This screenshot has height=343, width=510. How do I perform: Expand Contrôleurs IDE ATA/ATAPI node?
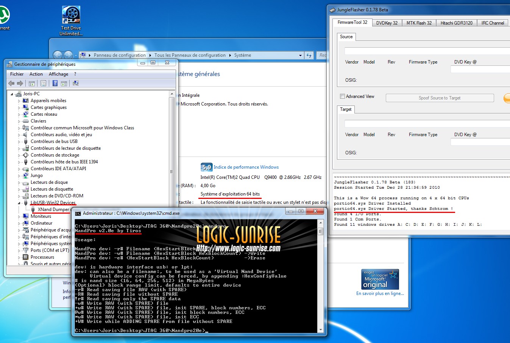(x=19, y=169)
